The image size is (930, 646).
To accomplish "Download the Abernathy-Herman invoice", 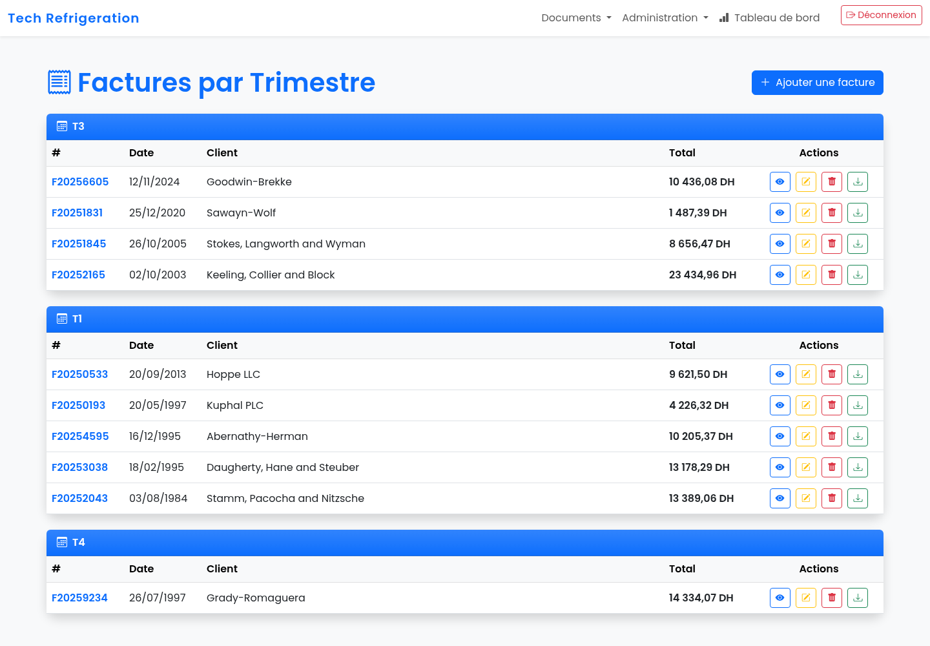I will pyautogui.click(x=858, y=437).
